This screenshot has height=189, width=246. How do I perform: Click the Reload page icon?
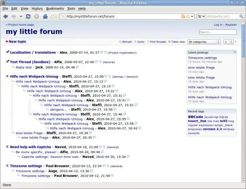tap(28, 16)
